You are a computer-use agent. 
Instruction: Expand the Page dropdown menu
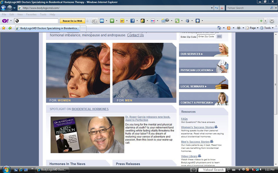(253, 28)
